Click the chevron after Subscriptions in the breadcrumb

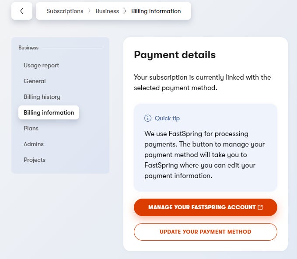(x=90, y=11)
